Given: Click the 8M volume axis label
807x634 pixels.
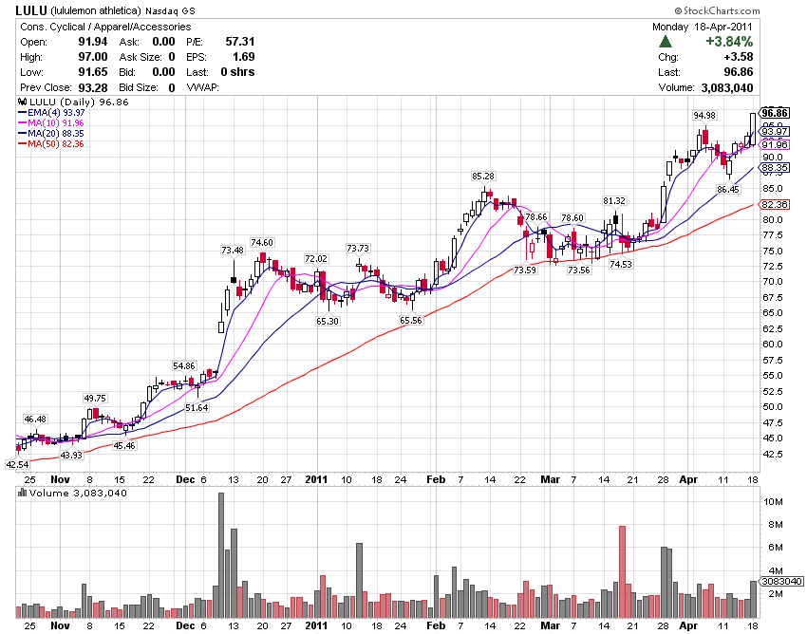Looking at the screenshot, I should click(775, 525).
